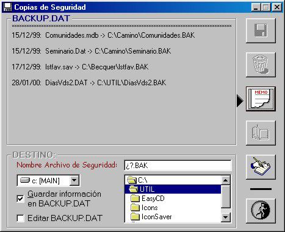Click folder list scroll up arrow

[225, 180]
